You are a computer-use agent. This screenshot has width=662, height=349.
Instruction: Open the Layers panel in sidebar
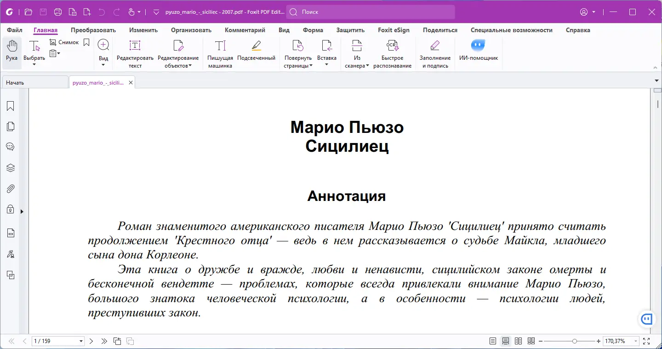point(10,168)
